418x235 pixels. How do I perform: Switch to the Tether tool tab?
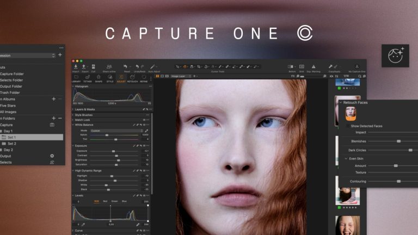[88, 78]
